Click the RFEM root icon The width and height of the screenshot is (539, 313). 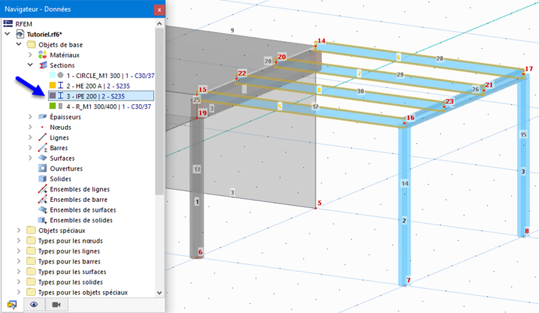pos(8,23)
